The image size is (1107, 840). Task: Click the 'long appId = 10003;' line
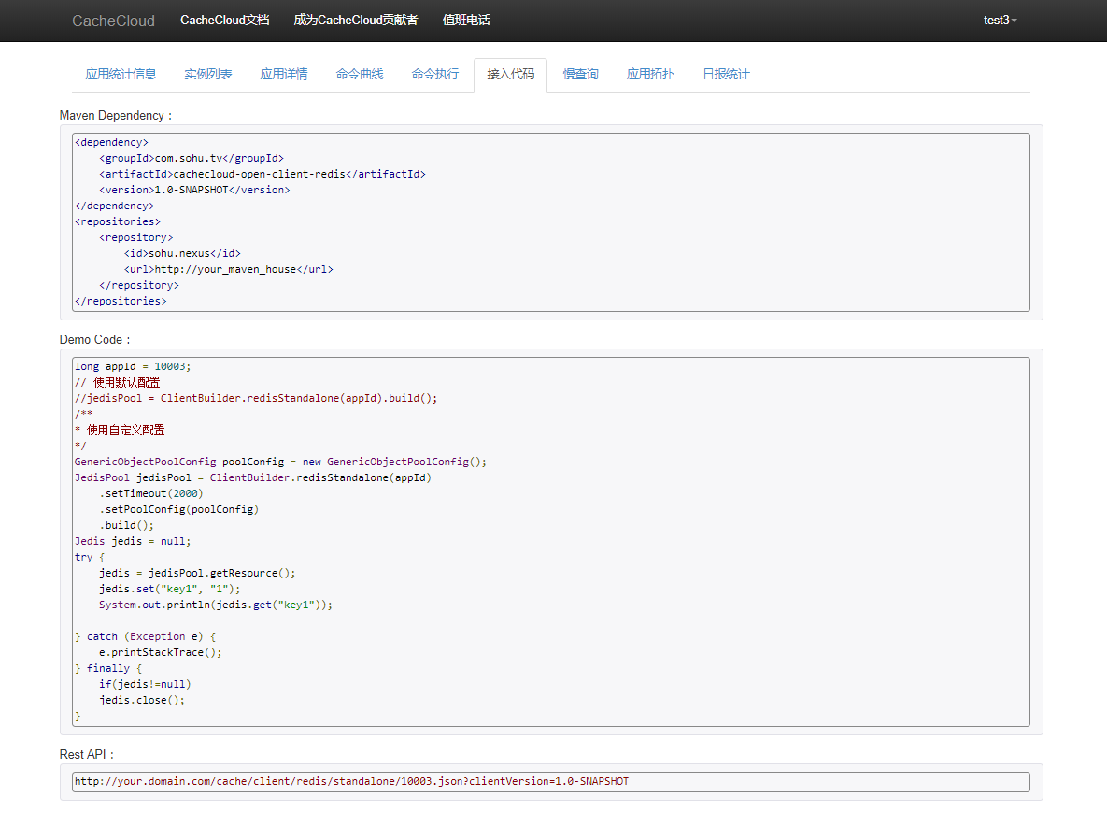tap(133, 366)
